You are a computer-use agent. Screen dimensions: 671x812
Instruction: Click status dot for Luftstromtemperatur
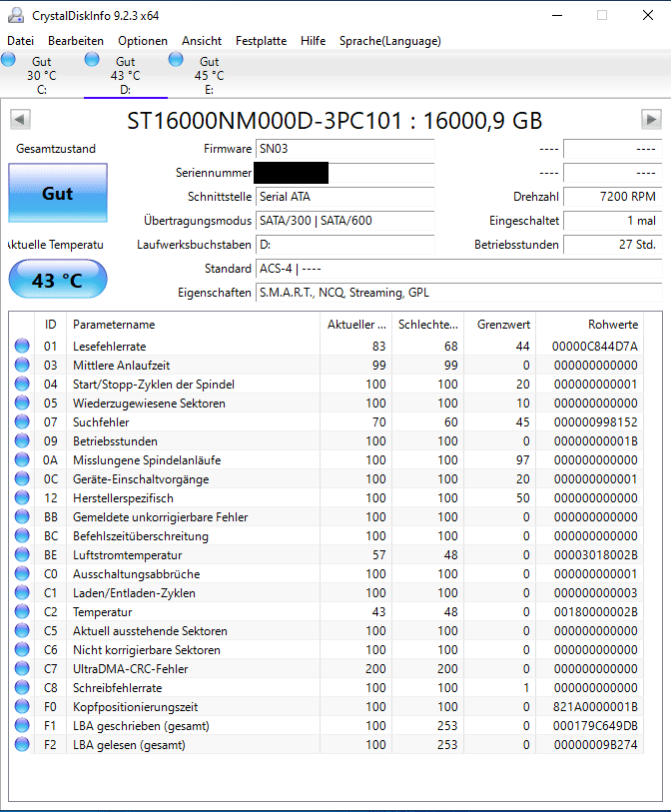22,554
